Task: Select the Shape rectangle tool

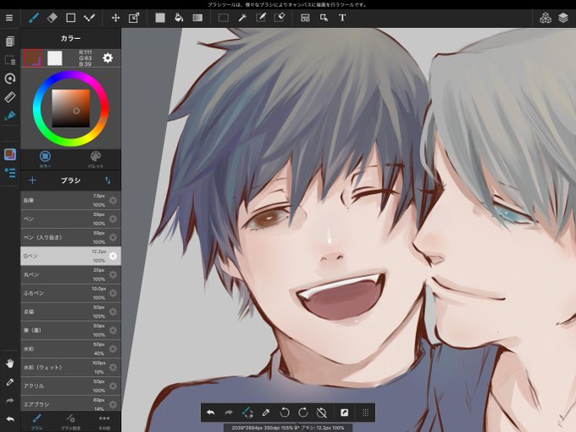Action: coord(70,18)
